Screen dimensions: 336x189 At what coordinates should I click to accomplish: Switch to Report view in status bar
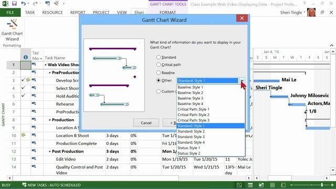point(283,185)
